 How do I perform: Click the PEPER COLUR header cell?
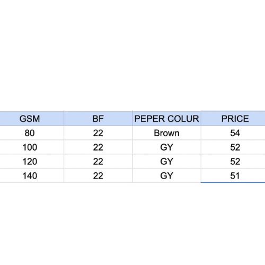click(166, 119)
